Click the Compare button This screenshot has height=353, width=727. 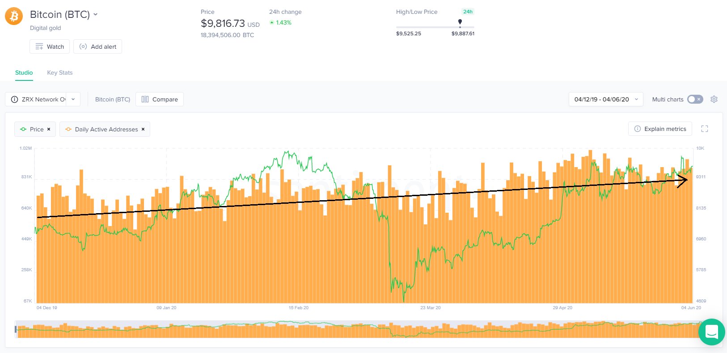pyautogui.click(x=160, y=99)
